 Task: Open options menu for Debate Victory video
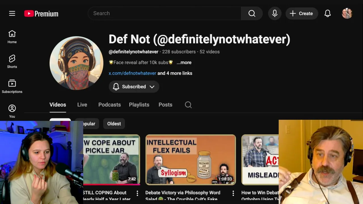pos(233,193)
